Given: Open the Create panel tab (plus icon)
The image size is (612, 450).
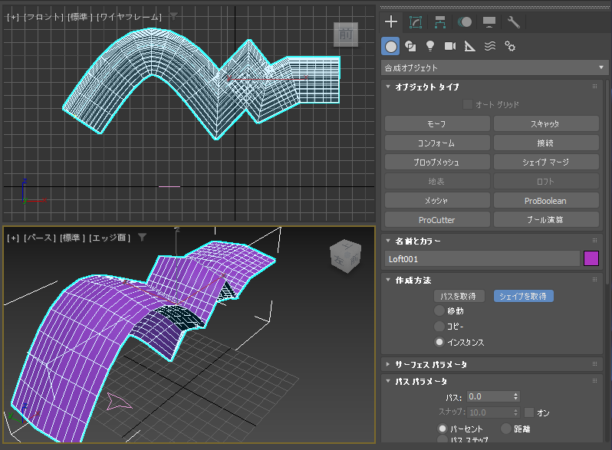Looking at the screenshot, I should tap(390, 22).
